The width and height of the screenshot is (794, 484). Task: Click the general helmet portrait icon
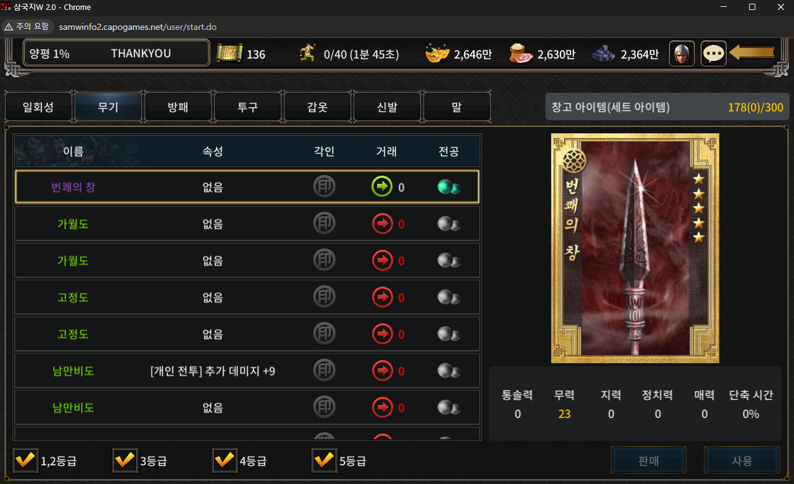tap(682, 54)
